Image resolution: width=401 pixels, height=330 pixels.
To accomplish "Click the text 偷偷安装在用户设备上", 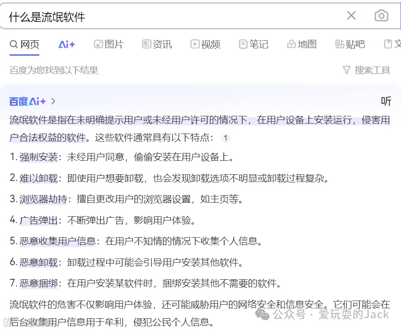I will pyautogui.click(x=181, y=157).
